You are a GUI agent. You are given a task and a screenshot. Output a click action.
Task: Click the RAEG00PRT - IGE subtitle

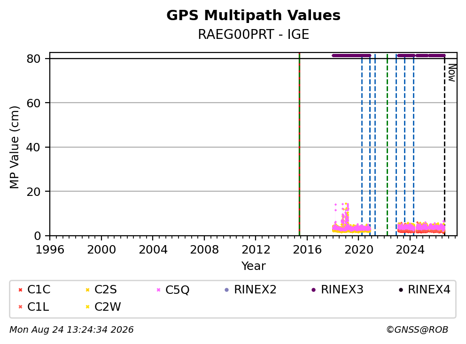tap(253, 34)
